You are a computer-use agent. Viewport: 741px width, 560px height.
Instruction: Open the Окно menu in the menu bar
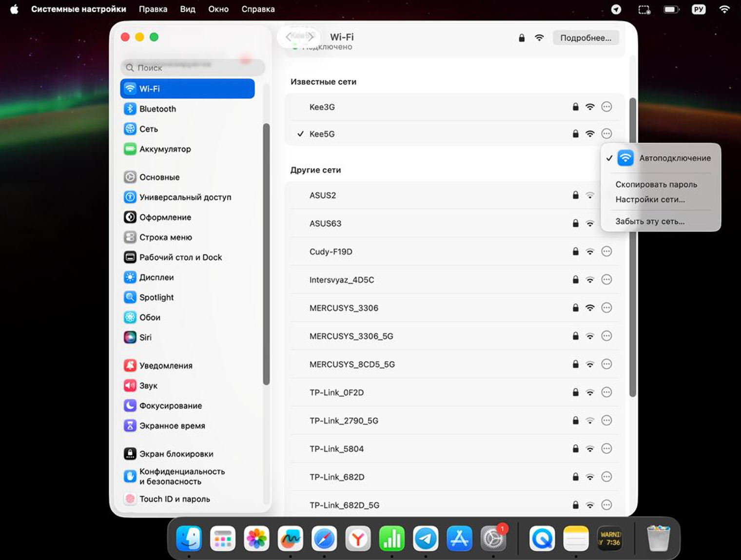(218, 9)
